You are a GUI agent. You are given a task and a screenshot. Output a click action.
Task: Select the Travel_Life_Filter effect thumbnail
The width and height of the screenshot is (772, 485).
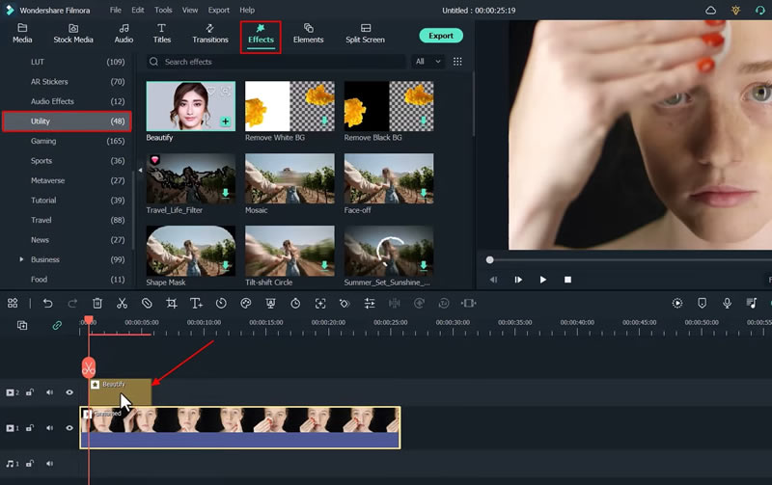(190, 178)
